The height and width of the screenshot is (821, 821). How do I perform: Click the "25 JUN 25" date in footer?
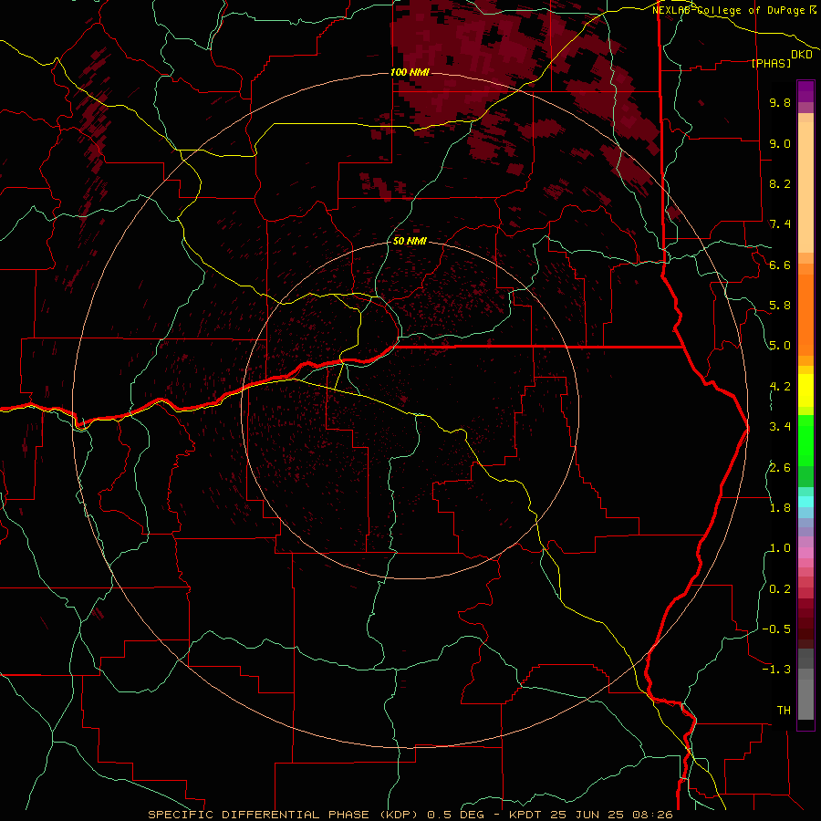(x=587, y=815)
